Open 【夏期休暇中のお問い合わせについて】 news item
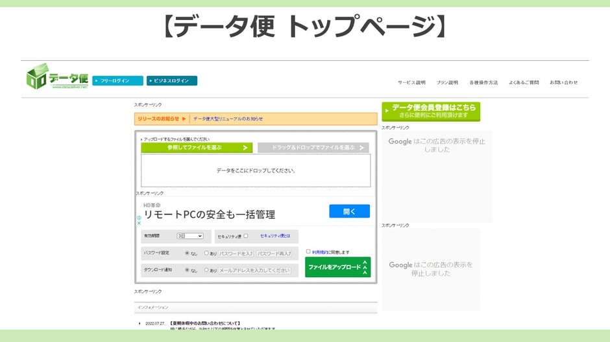 click(206, 323)
